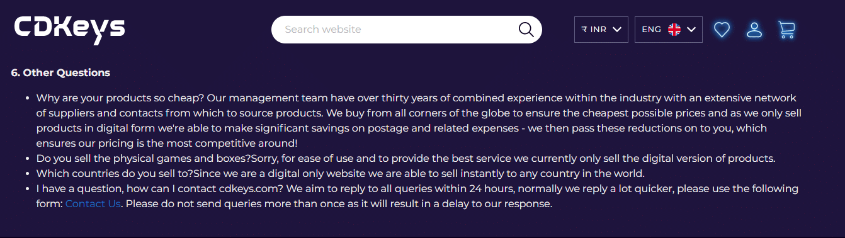Open the wishlist heart icon
845x238 pixels.
click(722, 30)
